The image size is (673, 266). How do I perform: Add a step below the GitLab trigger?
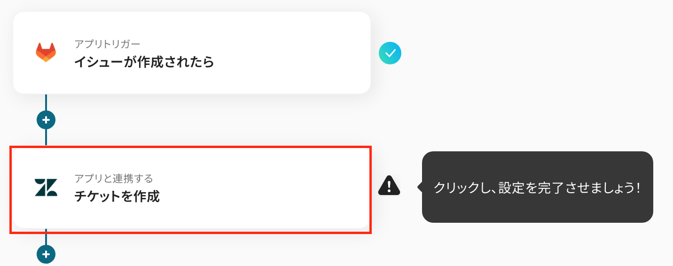(46, 120)
